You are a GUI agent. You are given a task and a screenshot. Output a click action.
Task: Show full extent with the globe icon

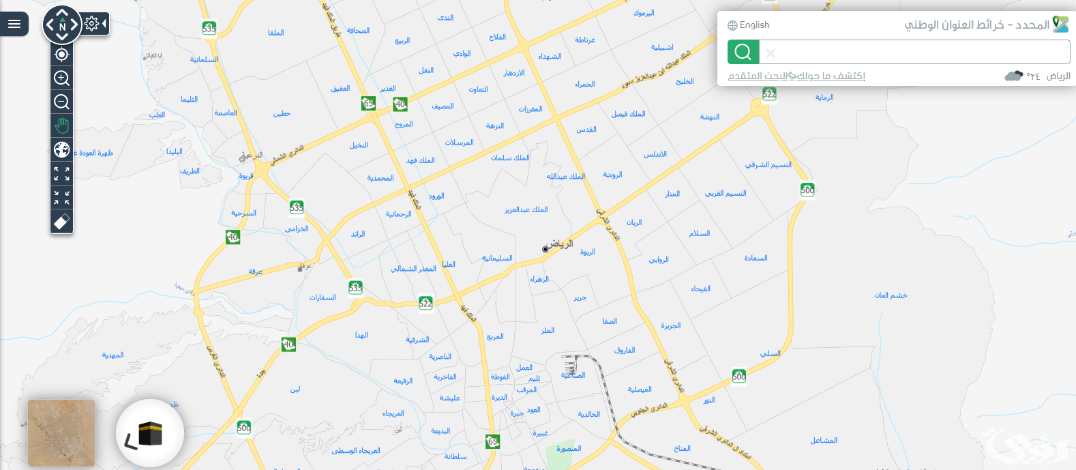61,149
